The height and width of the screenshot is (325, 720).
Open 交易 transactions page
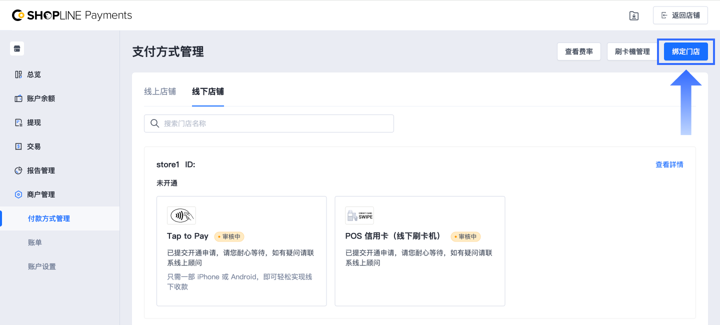33,146
